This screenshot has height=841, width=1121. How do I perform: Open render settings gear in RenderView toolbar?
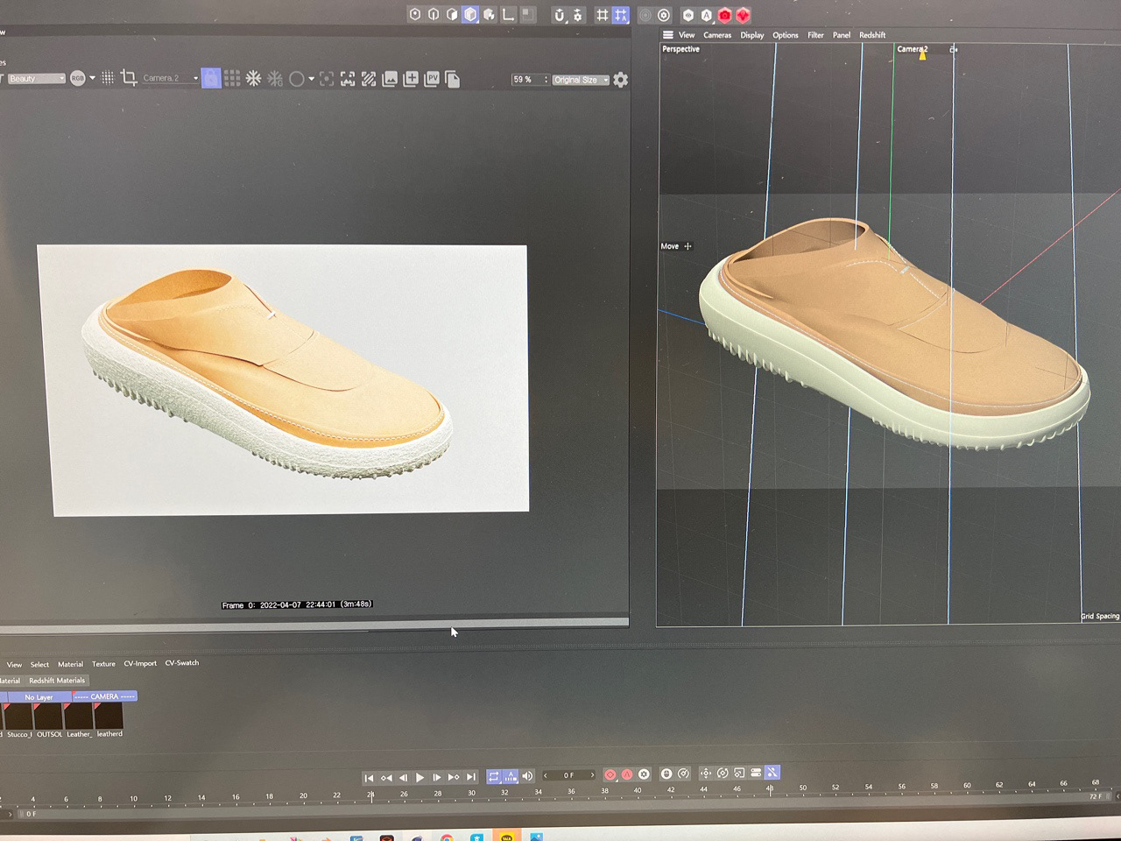click(621, 79)
